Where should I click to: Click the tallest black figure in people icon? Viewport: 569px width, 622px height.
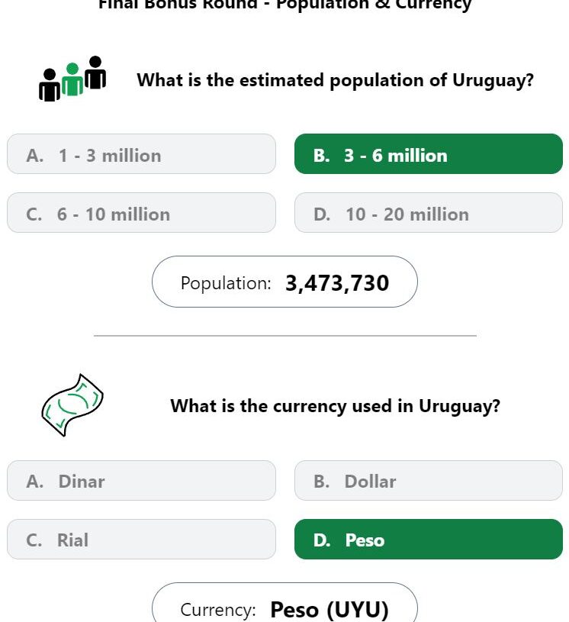coord(95,73)
